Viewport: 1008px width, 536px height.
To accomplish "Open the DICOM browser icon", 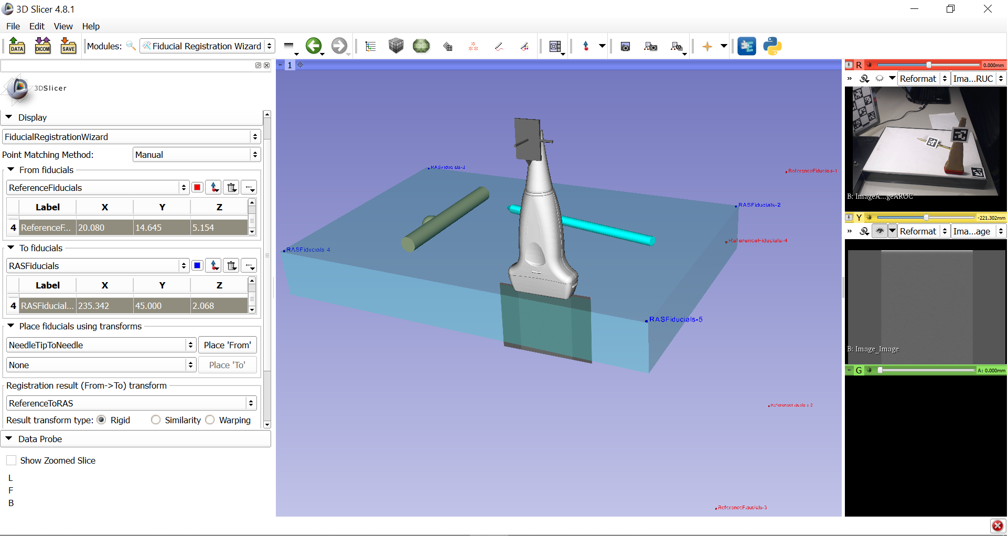I will pos(42,46).
